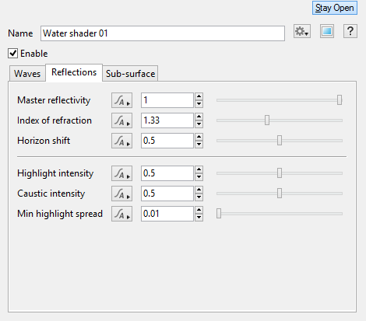
Task: Click animation button beside Index of refraction
Action: point(121,120)
